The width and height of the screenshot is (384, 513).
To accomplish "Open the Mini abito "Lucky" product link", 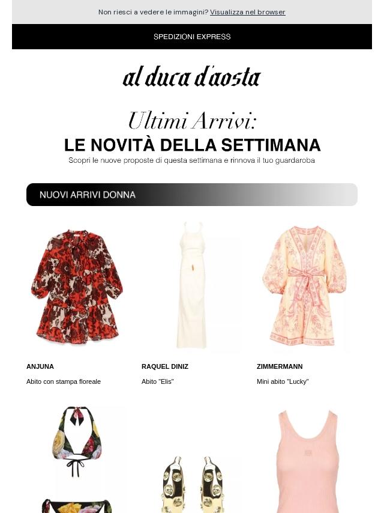I will pos(283,381).
